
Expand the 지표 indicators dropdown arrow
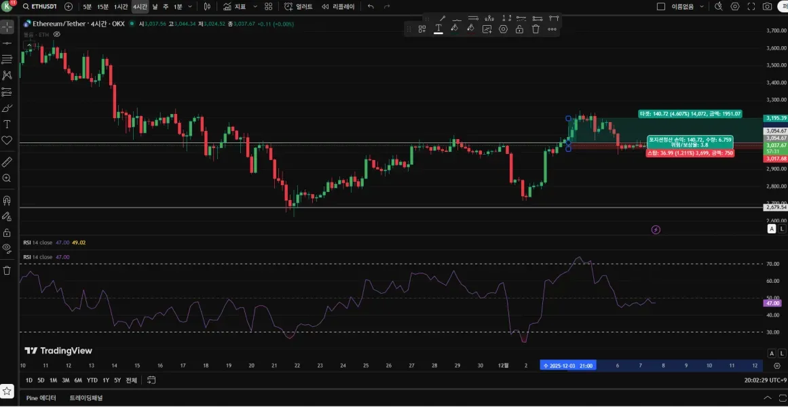255,6
